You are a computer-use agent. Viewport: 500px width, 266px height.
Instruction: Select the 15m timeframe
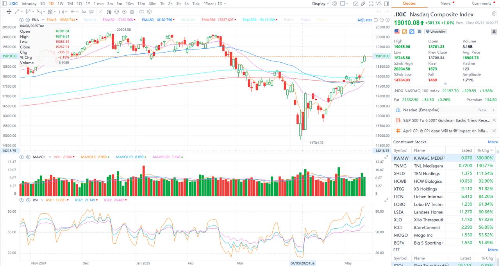point(141,4)
